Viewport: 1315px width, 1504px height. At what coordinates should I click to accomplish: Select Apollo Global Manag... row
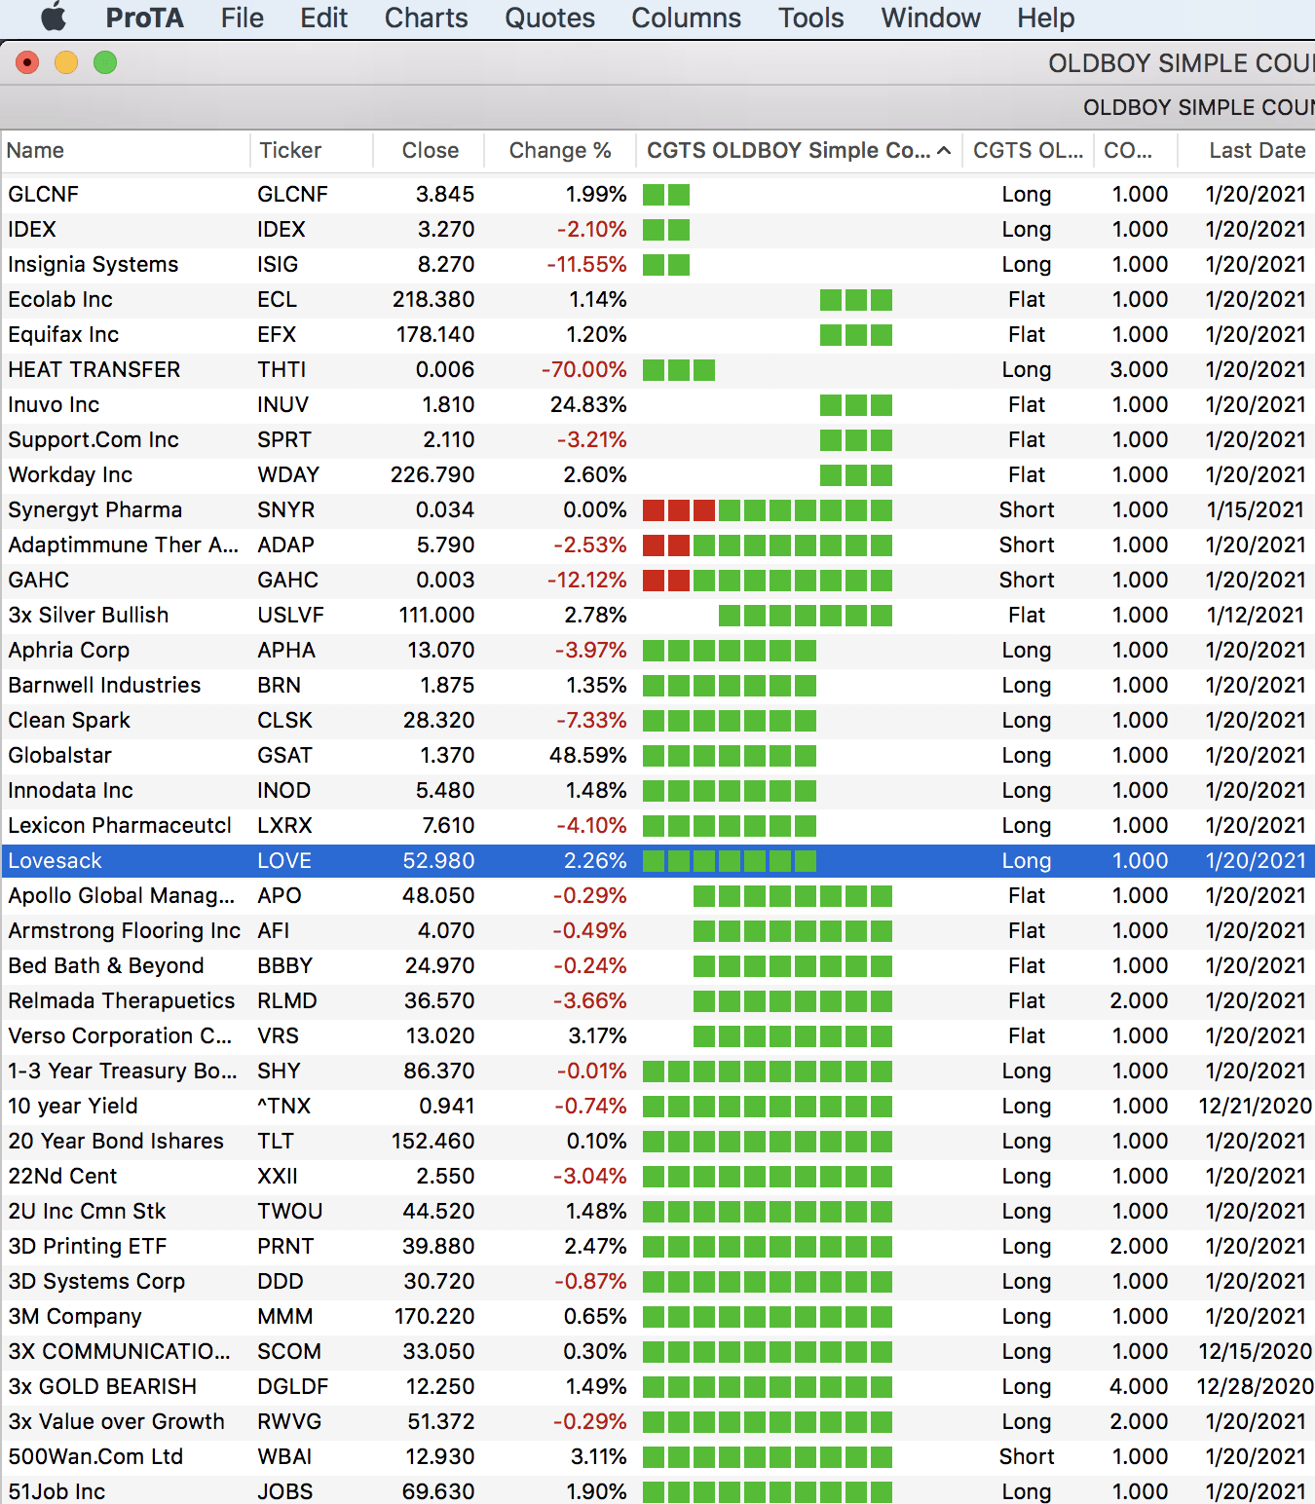[x=657, y=895]
